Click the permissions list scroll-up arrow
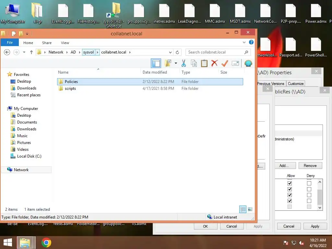The height and width of the screenshot is (249, 332). point(320,182)
